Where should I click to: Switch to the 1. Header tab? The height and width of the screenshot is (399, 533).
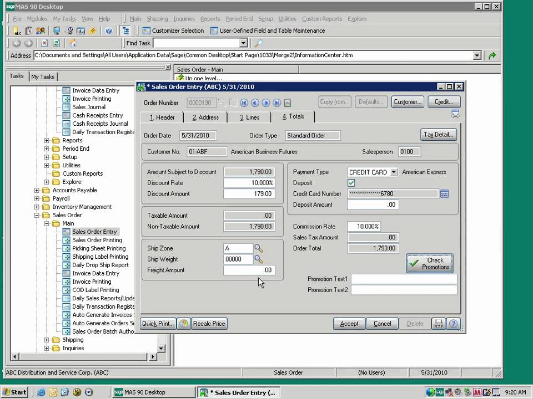162,117
